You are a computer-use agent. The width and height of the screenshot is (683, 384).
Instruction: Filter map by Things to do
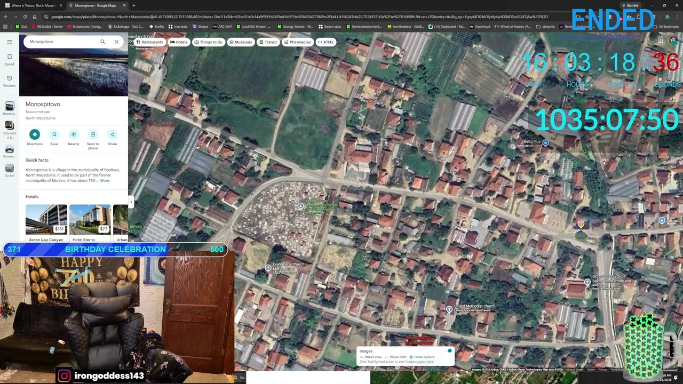pyautogui.click(x=208, y=42)
